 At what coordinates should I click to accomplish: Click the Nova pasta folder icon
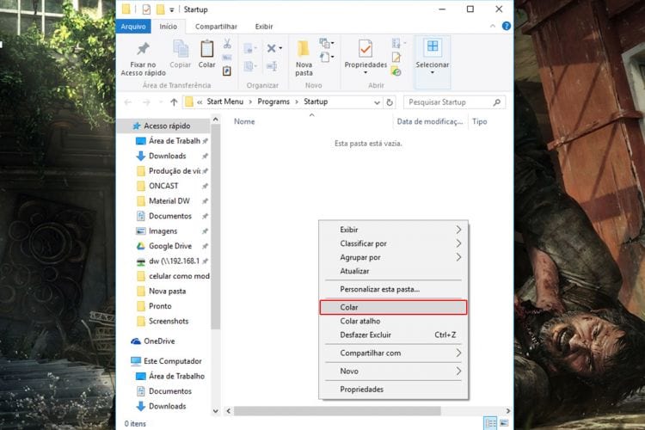(304, 49)
